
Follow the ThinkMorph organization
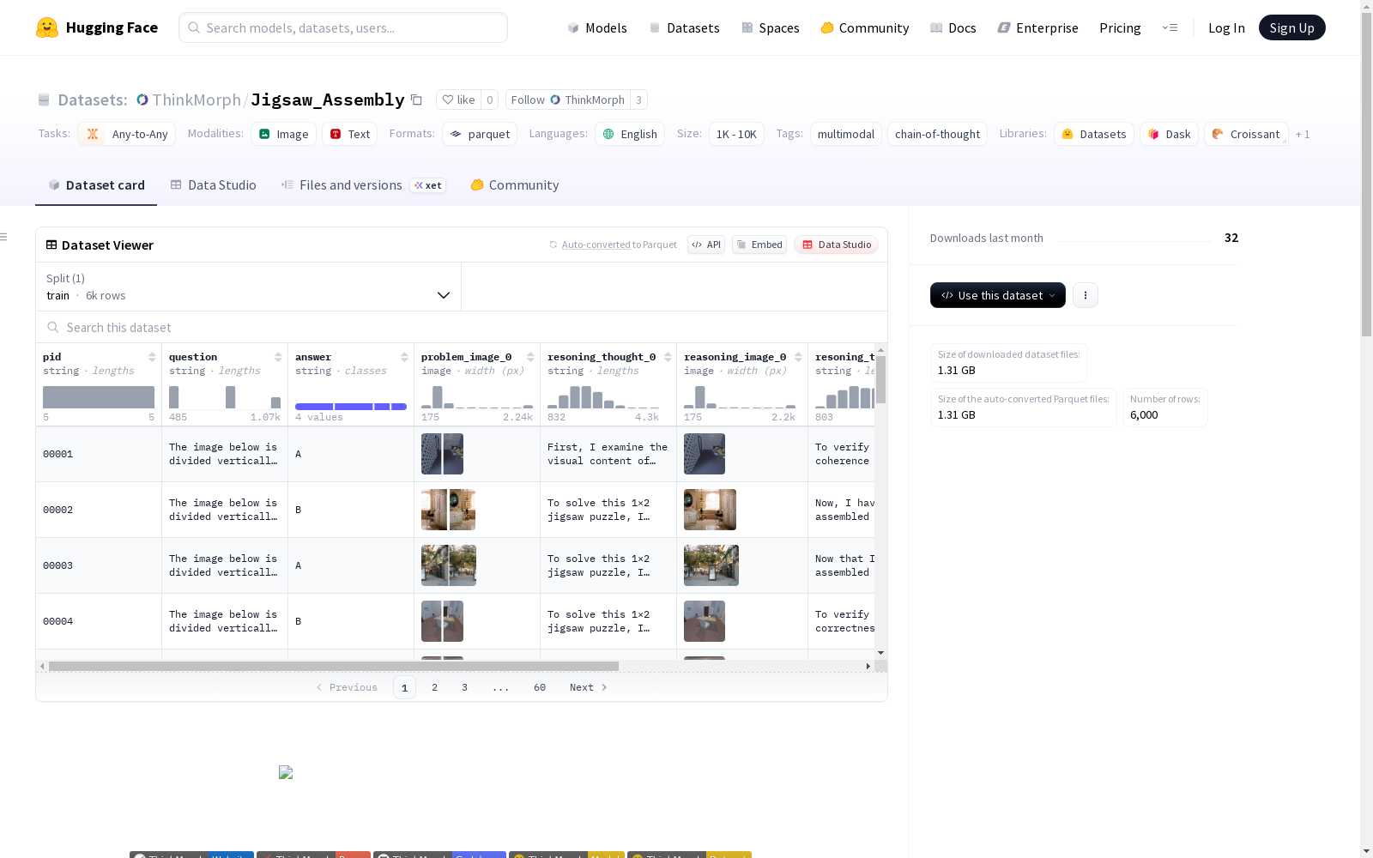pyautogui.click(x=567, y=100)
